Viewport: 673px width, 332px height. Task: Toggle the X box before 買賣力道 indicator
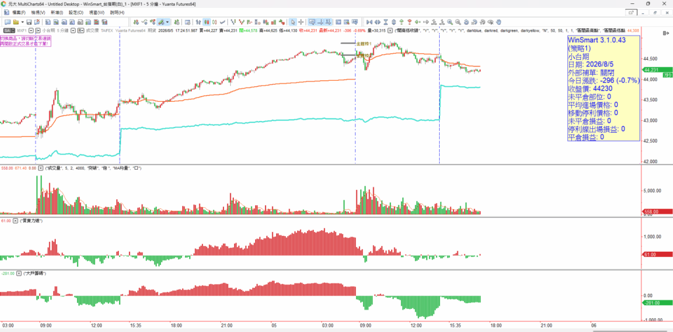16,220
